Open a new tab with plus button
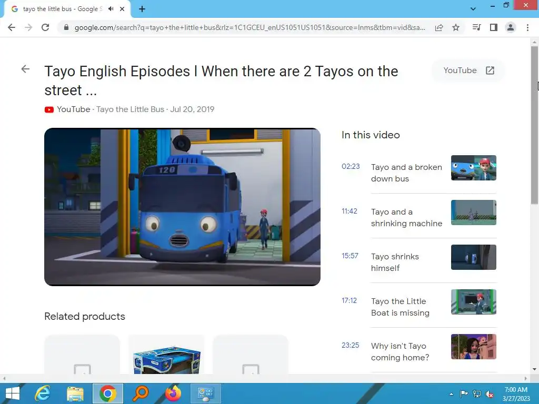Viewport: 539px width, 404px height. [x=142, y=9]
